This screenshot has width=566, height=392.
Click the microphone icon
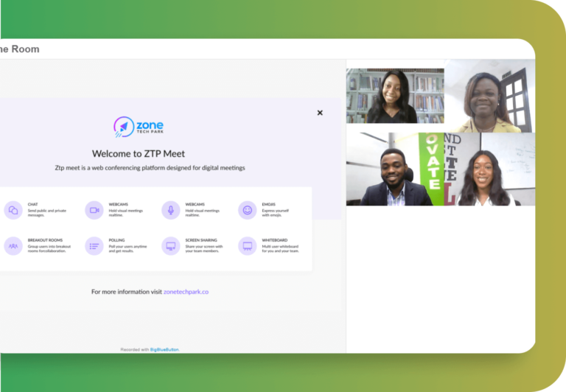click(171, 210)
